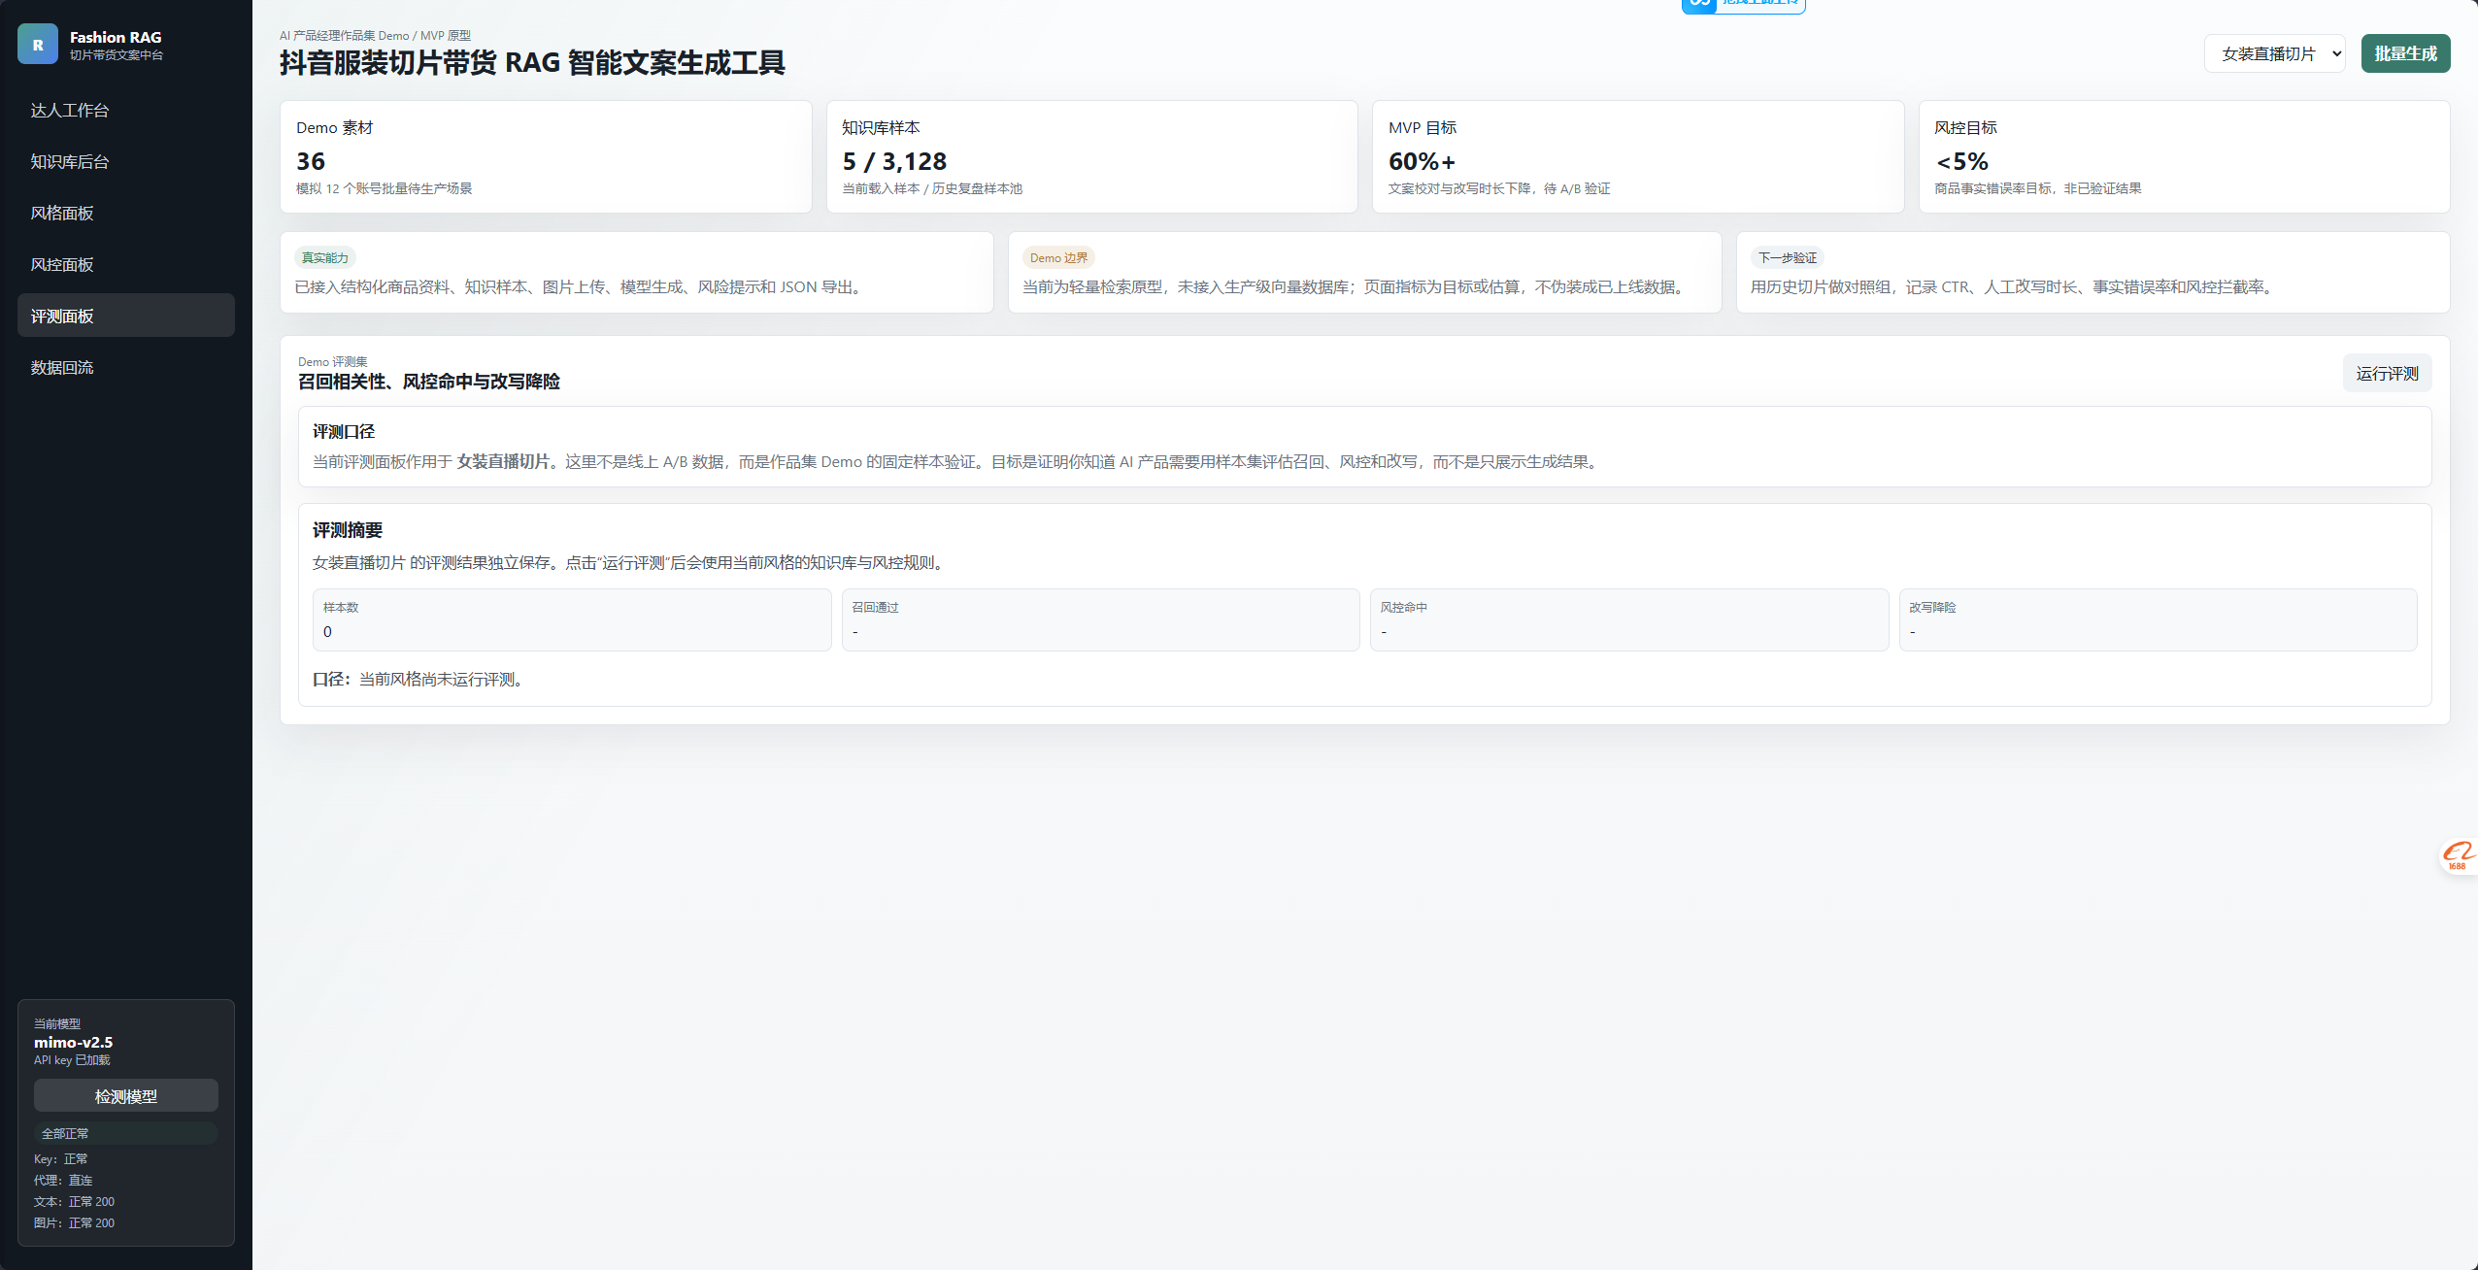
Task: Click the text "模拟 12 个账号批量待生产场景"
Action: click(x=385, y=188)
